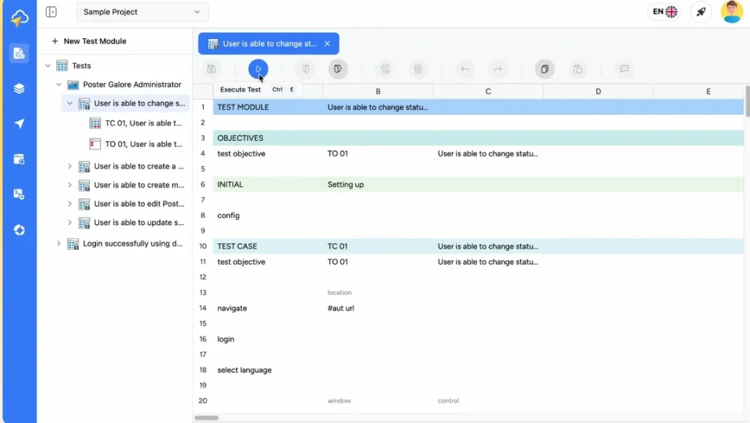Collapse the Tests tree node
This screenshot has width=750, height=423.
coord(48,65)
